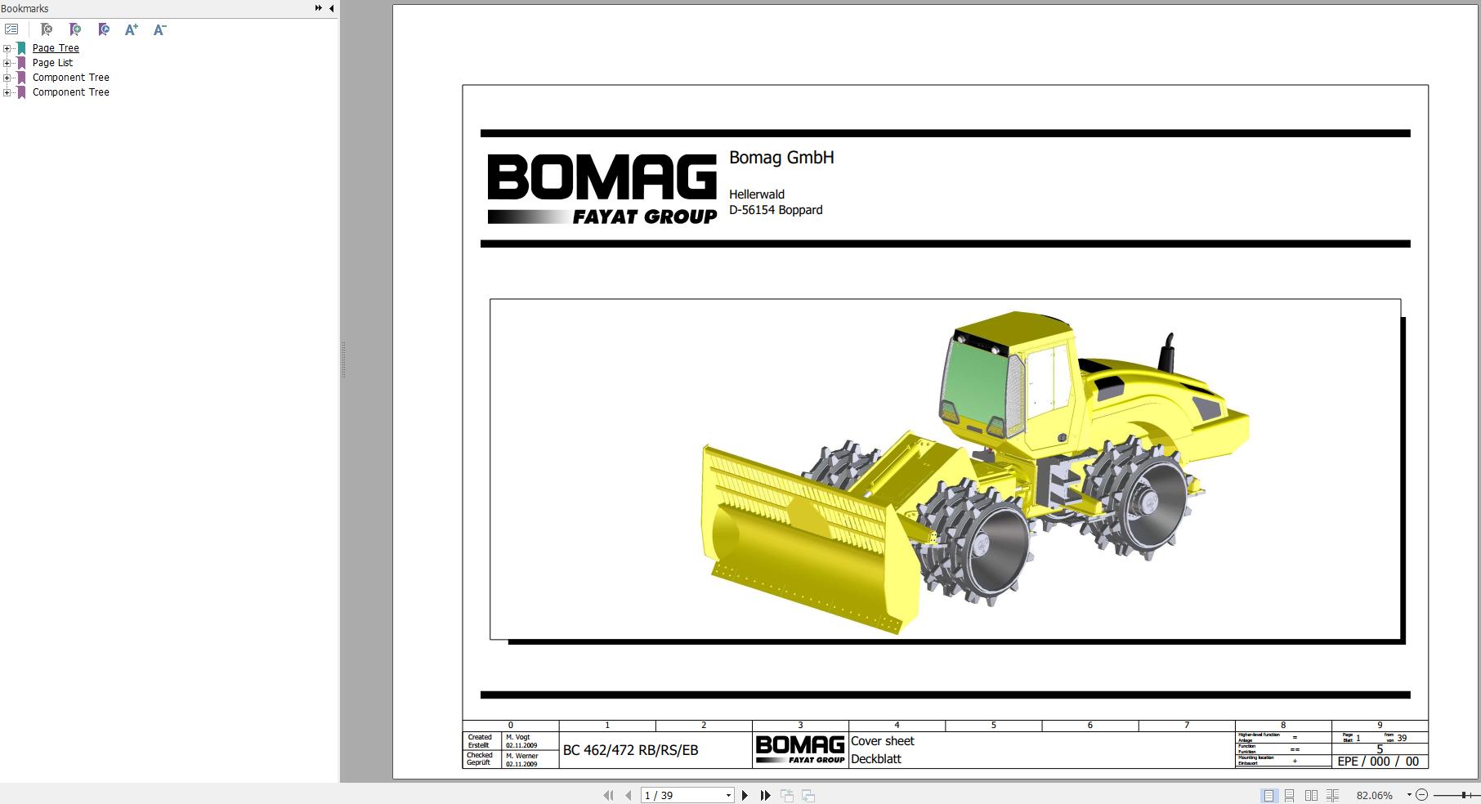Expand the Page Tree bookmark node

tap(7, 48)
